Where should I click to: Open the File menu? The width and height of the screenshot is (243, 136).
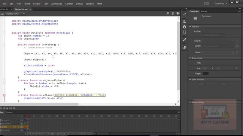(x=5, y=4)
